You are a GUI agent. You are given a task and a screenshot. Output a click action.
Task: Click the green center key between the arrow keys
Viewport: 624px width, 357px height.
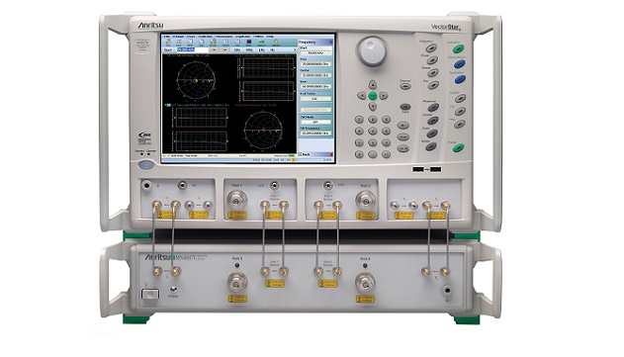(372, 96)
